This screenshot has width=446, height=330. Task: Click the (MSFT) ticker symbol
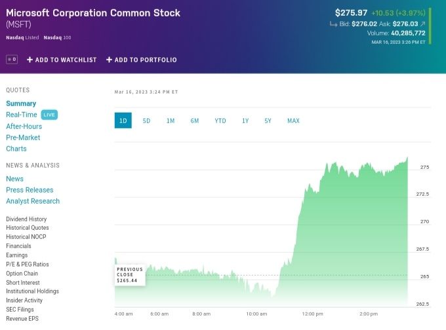(18, 24)
